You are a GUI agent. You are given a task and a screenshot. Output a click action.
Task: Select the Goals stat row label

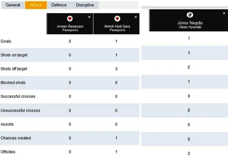coord(6,41)
